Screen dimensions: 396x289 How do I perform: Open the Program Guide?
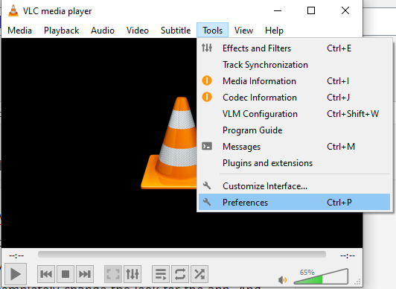pyautogui.click(x=295, y=130)
